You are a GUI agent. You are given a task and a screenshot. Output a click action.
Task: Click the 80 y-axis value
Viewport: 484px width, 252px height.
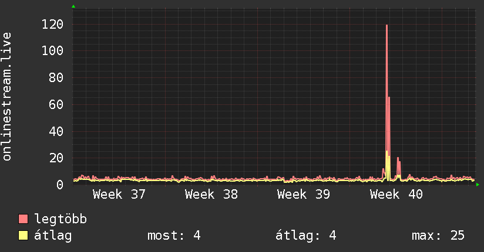click(x=56, y=77)
